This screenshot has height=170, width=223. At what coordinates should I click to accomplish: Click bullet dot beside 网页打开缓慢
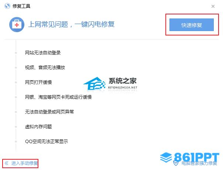(x=16, y=82)
